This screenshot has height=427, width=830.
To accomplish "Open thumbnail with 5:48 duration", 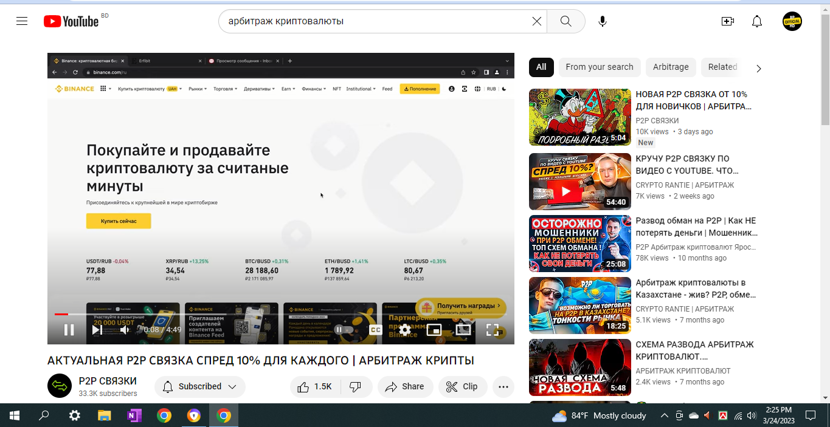I will tap(580, 367).
